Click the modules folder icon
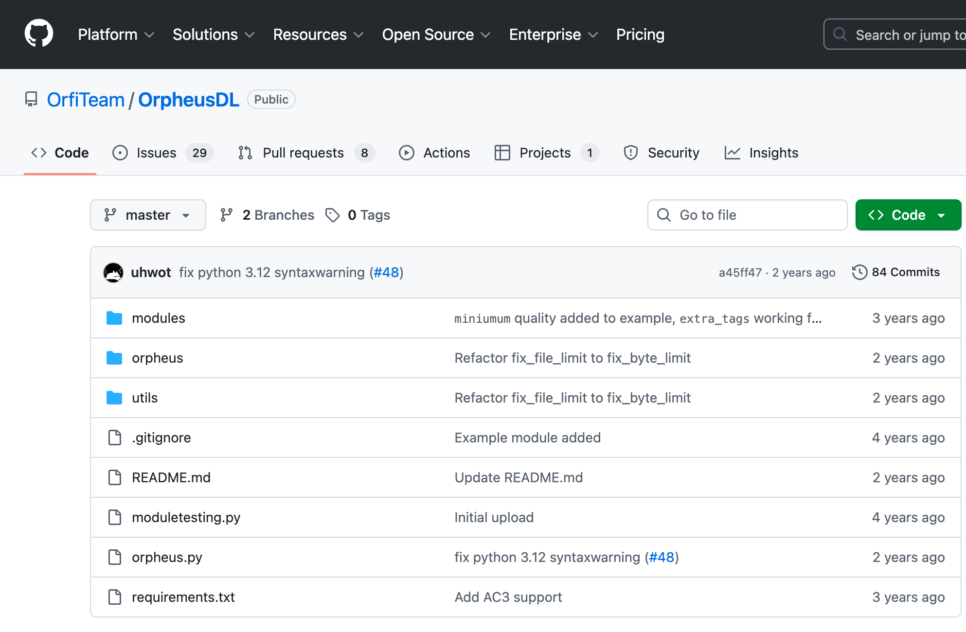 (114, 318)
